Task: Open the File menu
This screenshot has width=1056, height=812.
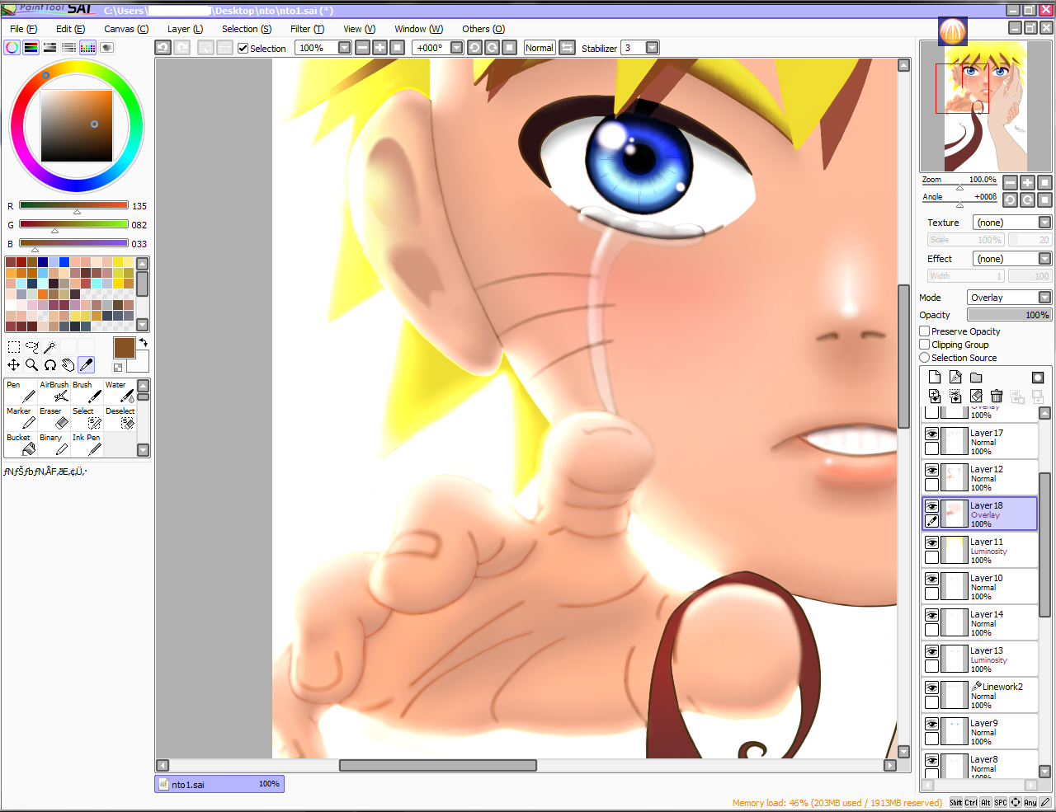Action: [24, 29]
